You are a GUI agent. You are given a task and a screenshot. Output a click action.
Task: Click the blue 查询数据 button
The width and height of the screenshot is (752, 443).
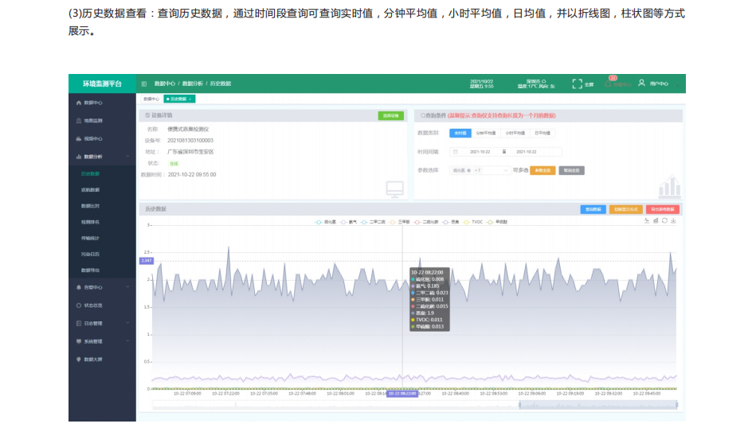(593, 209)
